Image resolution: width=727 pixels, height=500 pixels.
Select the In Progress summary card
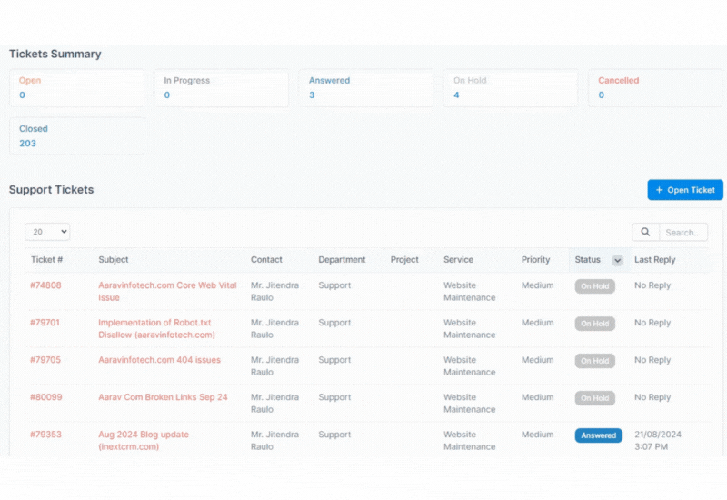click(x=222, y=88)
